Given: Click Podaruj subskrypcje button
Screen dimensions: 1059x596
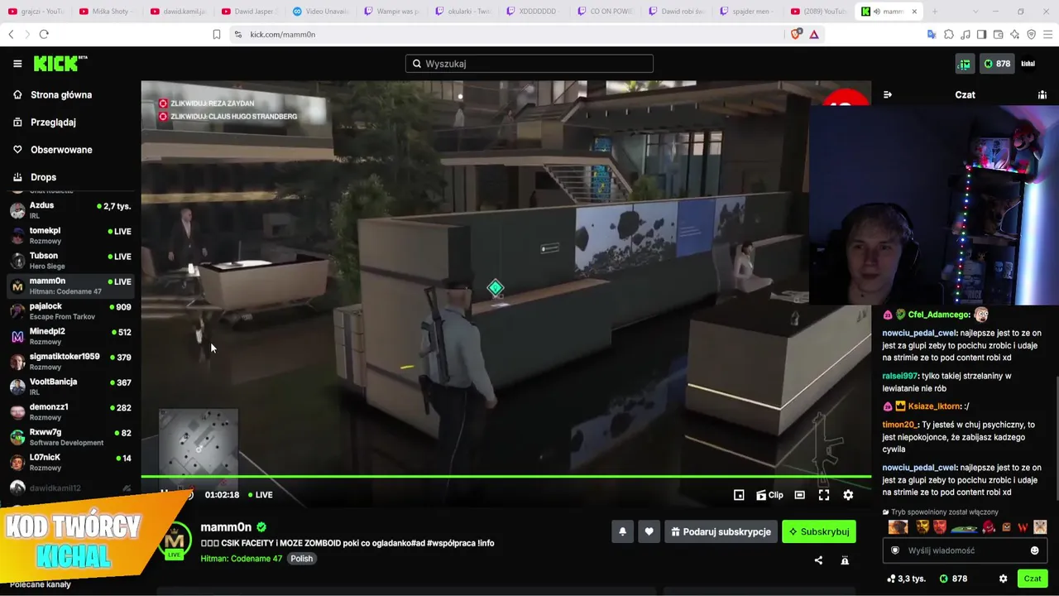Looking at the screenshot, I should coord(721,532).
